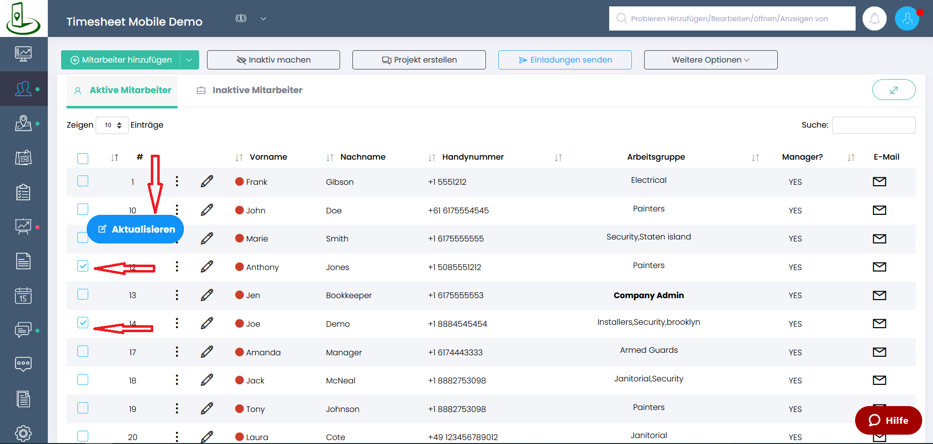Viewport: 933px width, 444px height.
Task: Click the email envelope icon for Marie Smith
Action: pos(879,239)
